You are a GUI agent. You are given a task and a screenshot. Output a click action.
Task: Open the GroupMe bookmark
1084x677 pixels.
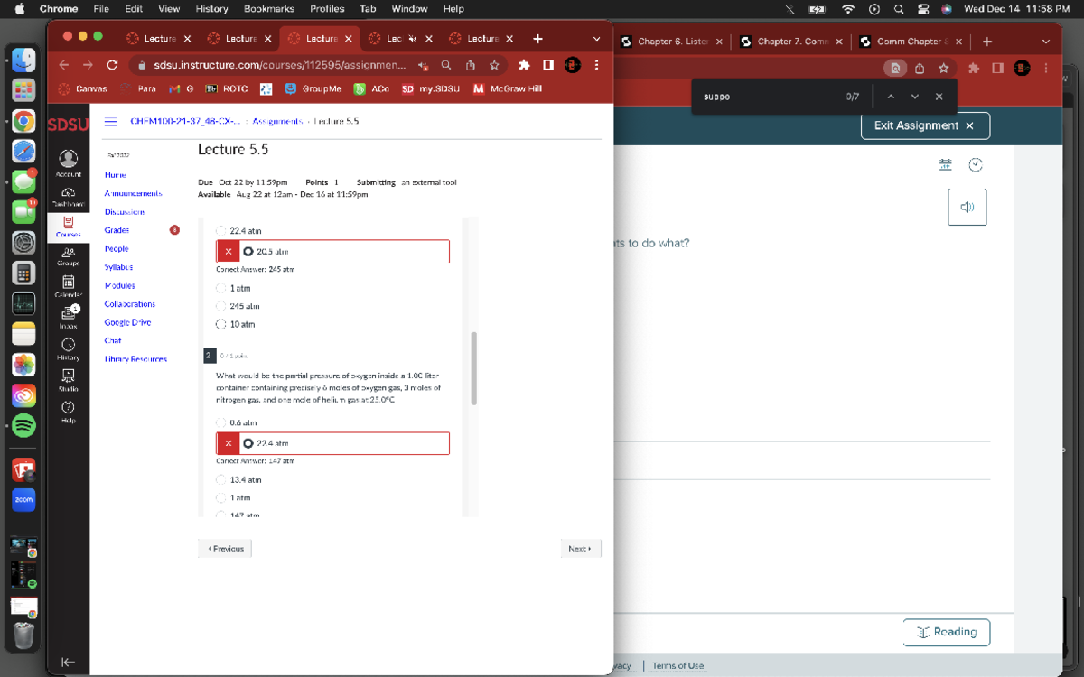click(313, 89)
